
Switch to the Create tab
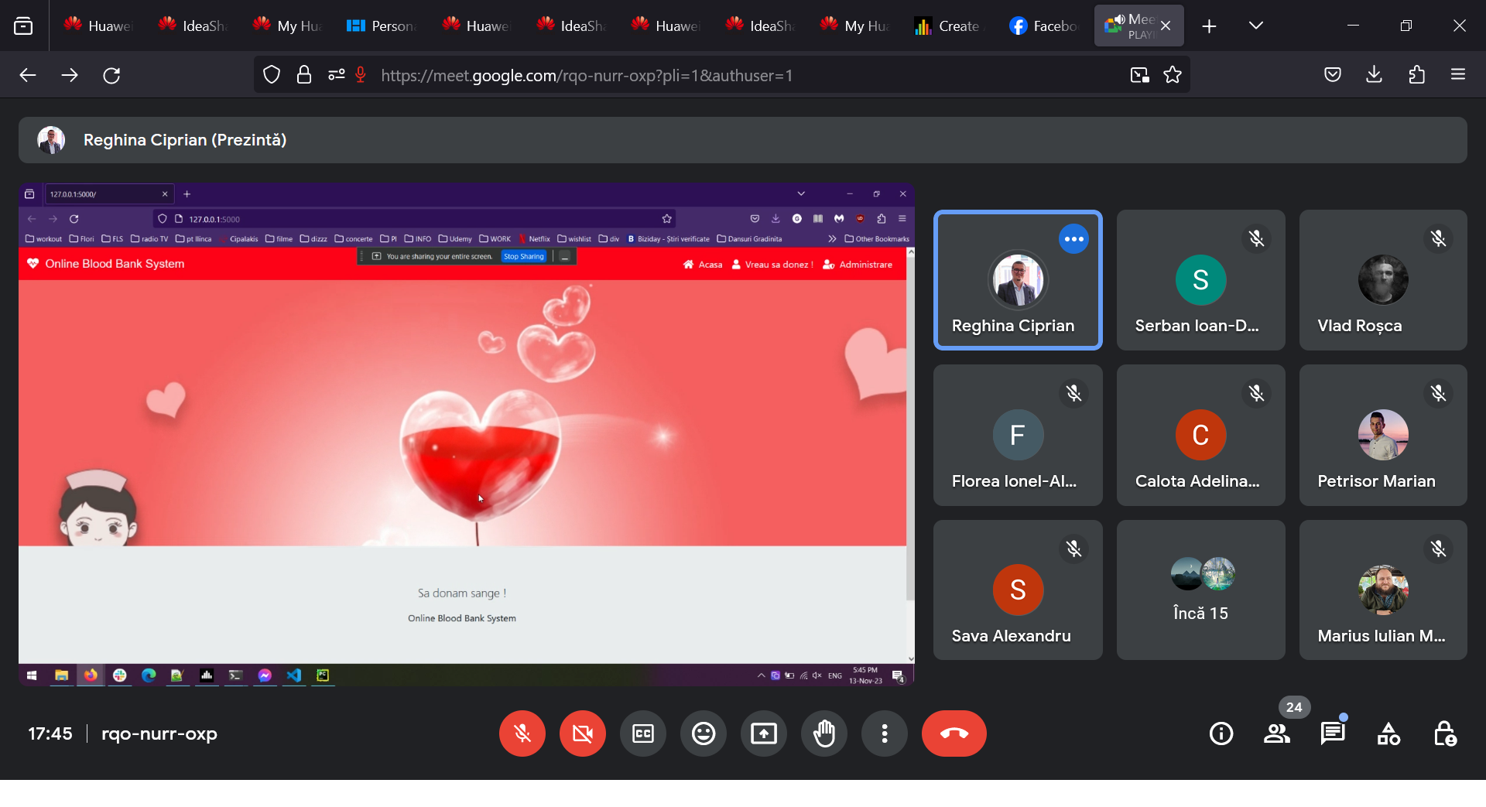(948, 26)
